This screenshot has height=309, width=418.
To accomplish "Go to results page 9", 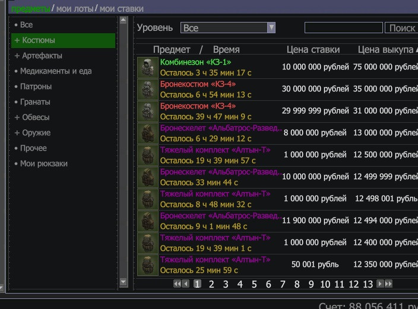I will (x=311, y=284).
